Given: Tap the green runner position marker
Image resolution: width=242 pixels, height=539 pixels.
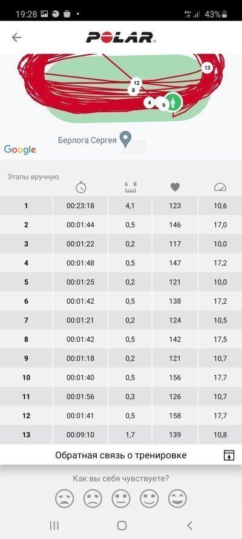Looking at the screenshot, I should (174, 102).
